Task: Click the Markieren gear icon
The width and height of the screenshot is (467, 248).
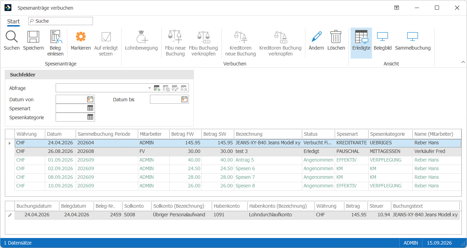Action: pos(80,37)
